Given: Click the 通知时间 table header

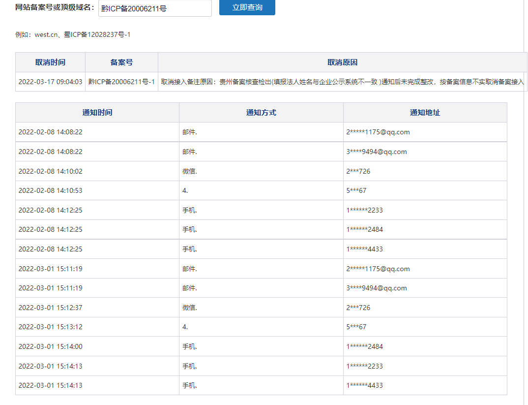Looking at the screenshot, I should (97, 112).
